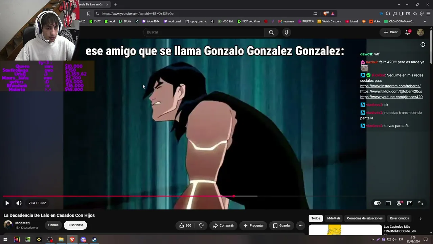Open the CHAT bookmark
433x244 pixels.
click(x=95, y=21)
